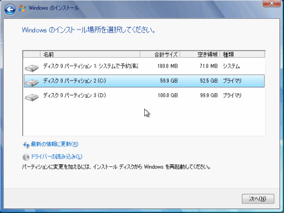This screenshot has height=213, width=284.
Task: Sort by the 空き領域 column header
Action: pos(200,54)
